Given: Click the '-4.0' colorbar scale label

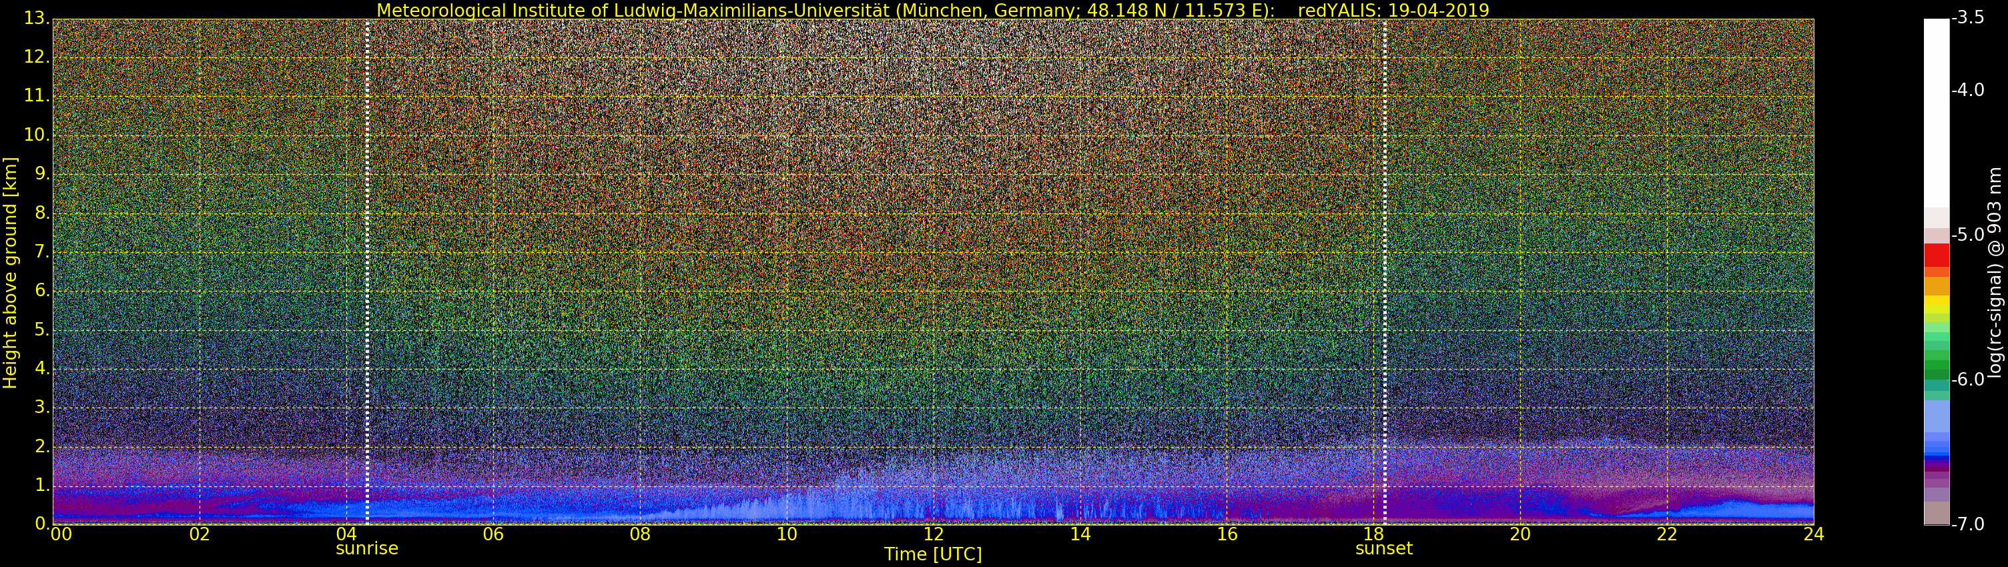Looking at the screenshot, I should [1967, 90].
